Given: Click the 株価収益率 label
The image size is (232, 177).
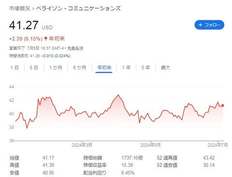Looking at the screenshot, I should click(x=95, y=165).
